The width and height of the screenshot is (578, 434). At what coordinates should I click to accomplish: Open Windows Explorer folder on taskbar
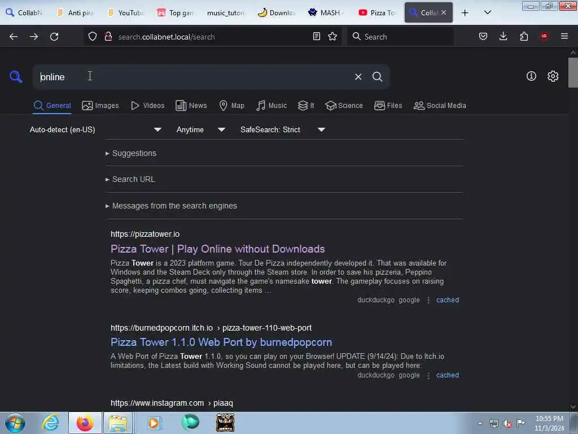tap(118, 423)
